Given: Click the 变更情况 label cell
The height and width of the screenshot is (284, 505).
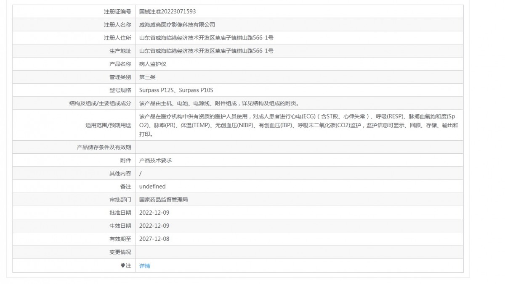Looking at the screenshot, I should [x=74, y=252].
